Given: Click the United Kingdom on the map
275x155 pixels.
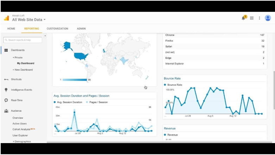Looking at the screenshot, I should 104,51.
